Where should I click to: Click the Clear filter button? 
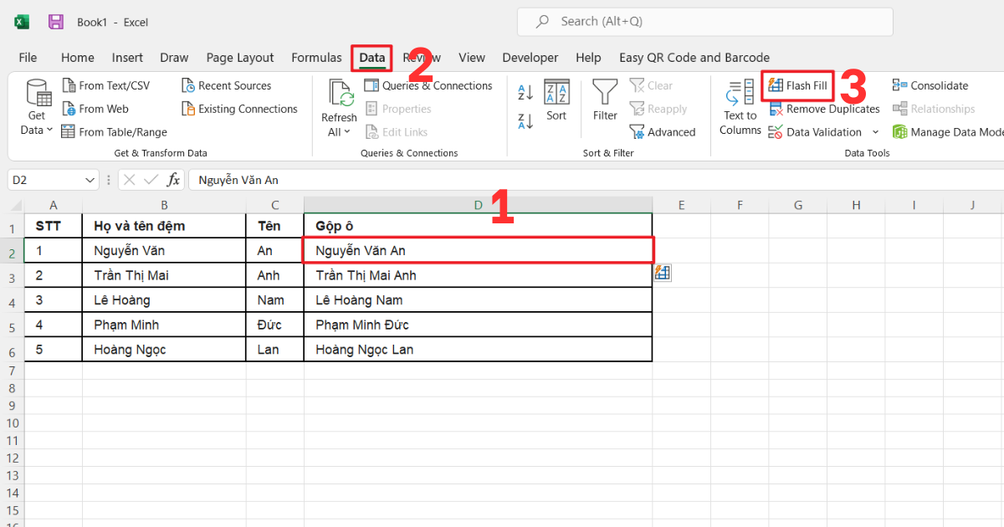pyautogui.click(x=652, y=85)
